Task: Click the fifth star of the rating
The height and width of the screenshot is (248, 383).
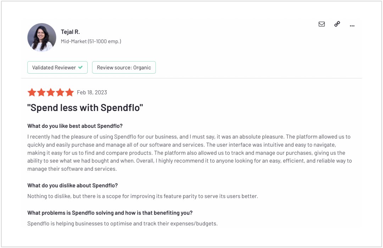Action: [70, 92]
